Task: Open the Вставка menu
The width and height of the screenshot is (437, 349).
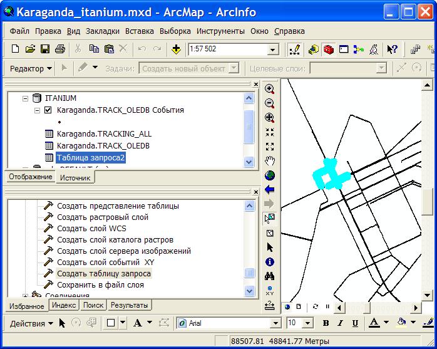Action: 140,31
